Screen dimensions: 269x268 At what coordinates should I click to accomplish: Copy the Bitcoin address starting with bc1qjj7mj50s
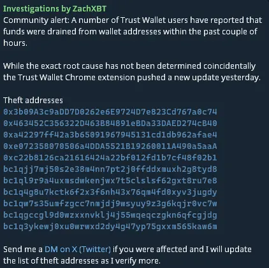click(110, 169)
